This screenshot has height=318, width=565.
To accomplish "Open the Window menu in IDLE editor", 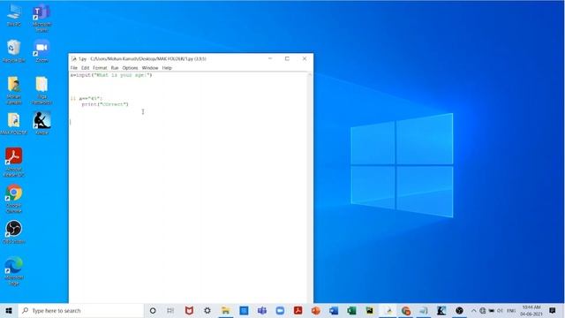I will [150, 68].
